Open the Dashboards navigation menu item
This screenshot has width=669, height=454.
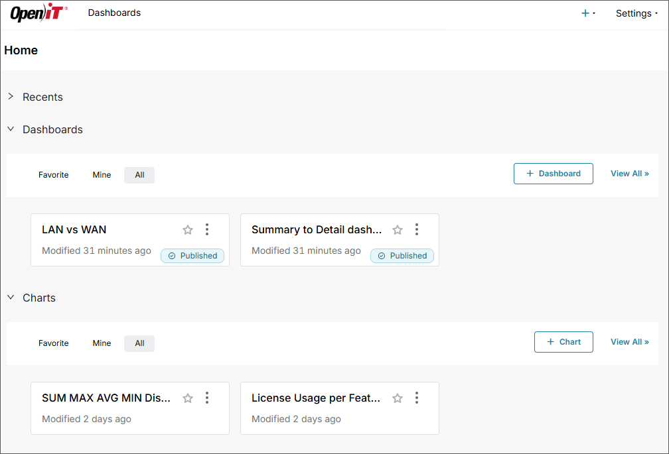[x=114, y=13]
